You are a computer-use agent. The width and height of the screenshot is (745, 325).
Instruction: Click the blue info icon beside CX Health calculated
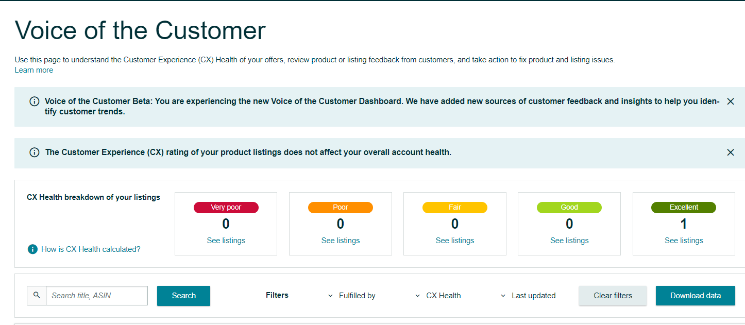coord(32,249)
